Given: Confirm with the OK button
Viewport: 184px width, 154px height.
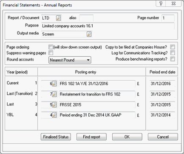Looking at the screenshot, I should point(127,137).
